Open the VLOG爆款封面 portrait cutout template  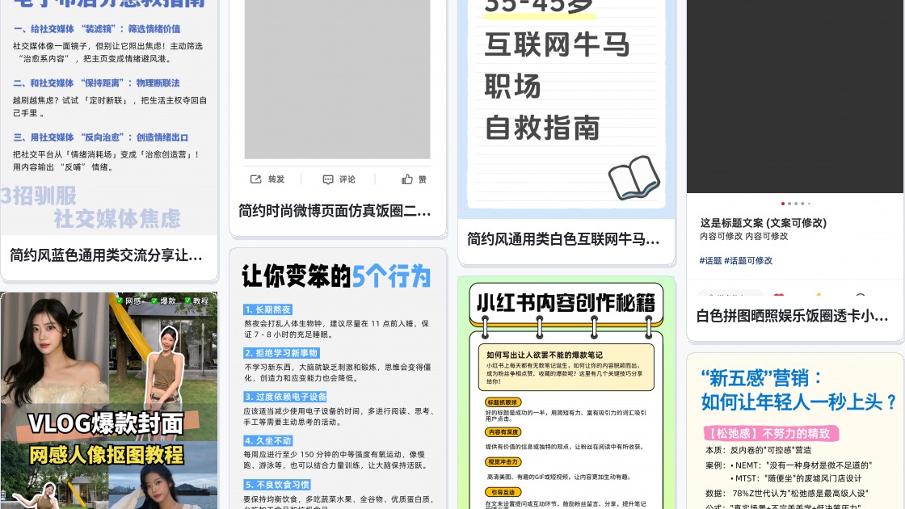click(x=109, y=401)
